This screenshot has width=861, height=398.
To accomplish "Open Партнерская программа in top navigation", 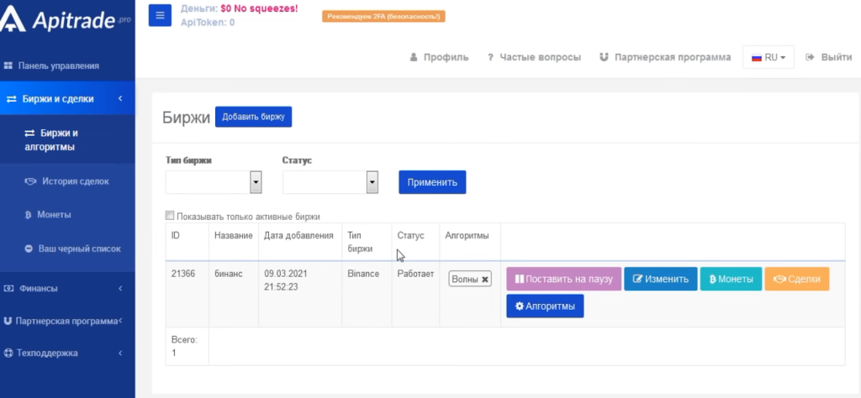I will [x=664, y=57].
